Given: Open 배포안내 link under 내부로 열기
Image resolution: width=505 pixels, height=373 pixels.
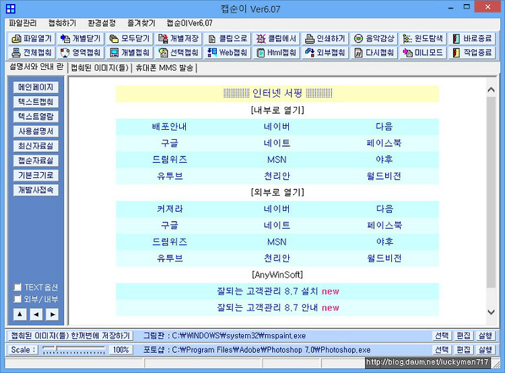Looking at the screenshot, I should [x=170, y=127].
